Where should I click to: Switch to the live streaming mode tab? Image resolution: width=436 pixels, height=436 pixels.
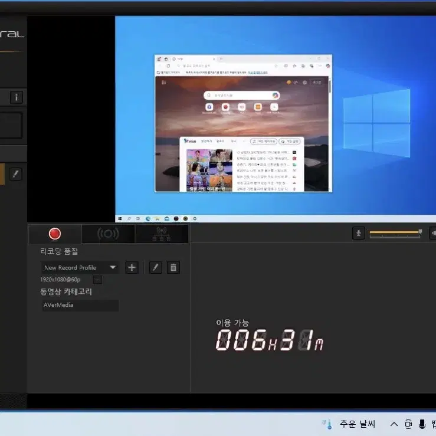[x=108, y=234]
